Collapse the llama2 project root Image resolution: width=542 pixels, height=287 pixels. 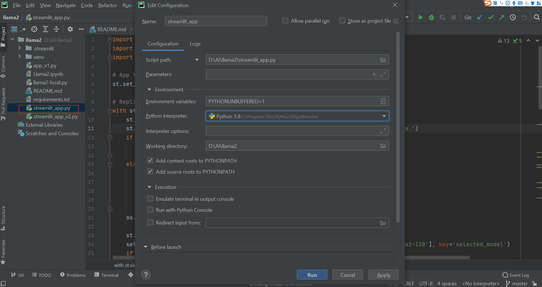pos(12,40)
